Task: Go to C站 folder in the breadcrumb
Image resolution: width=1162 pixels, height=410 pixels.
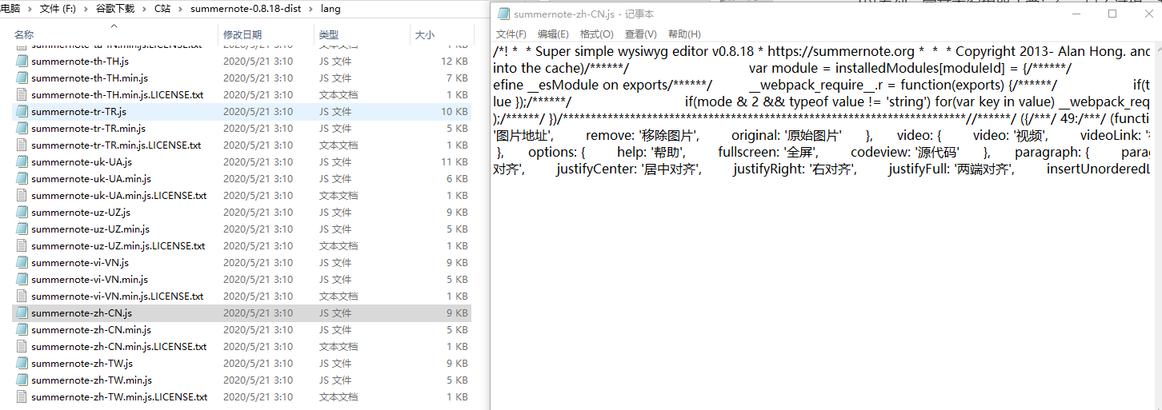Action: 162,9
